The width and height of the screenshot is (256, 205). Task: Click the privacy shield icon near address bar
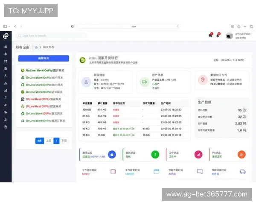(72, 26)
